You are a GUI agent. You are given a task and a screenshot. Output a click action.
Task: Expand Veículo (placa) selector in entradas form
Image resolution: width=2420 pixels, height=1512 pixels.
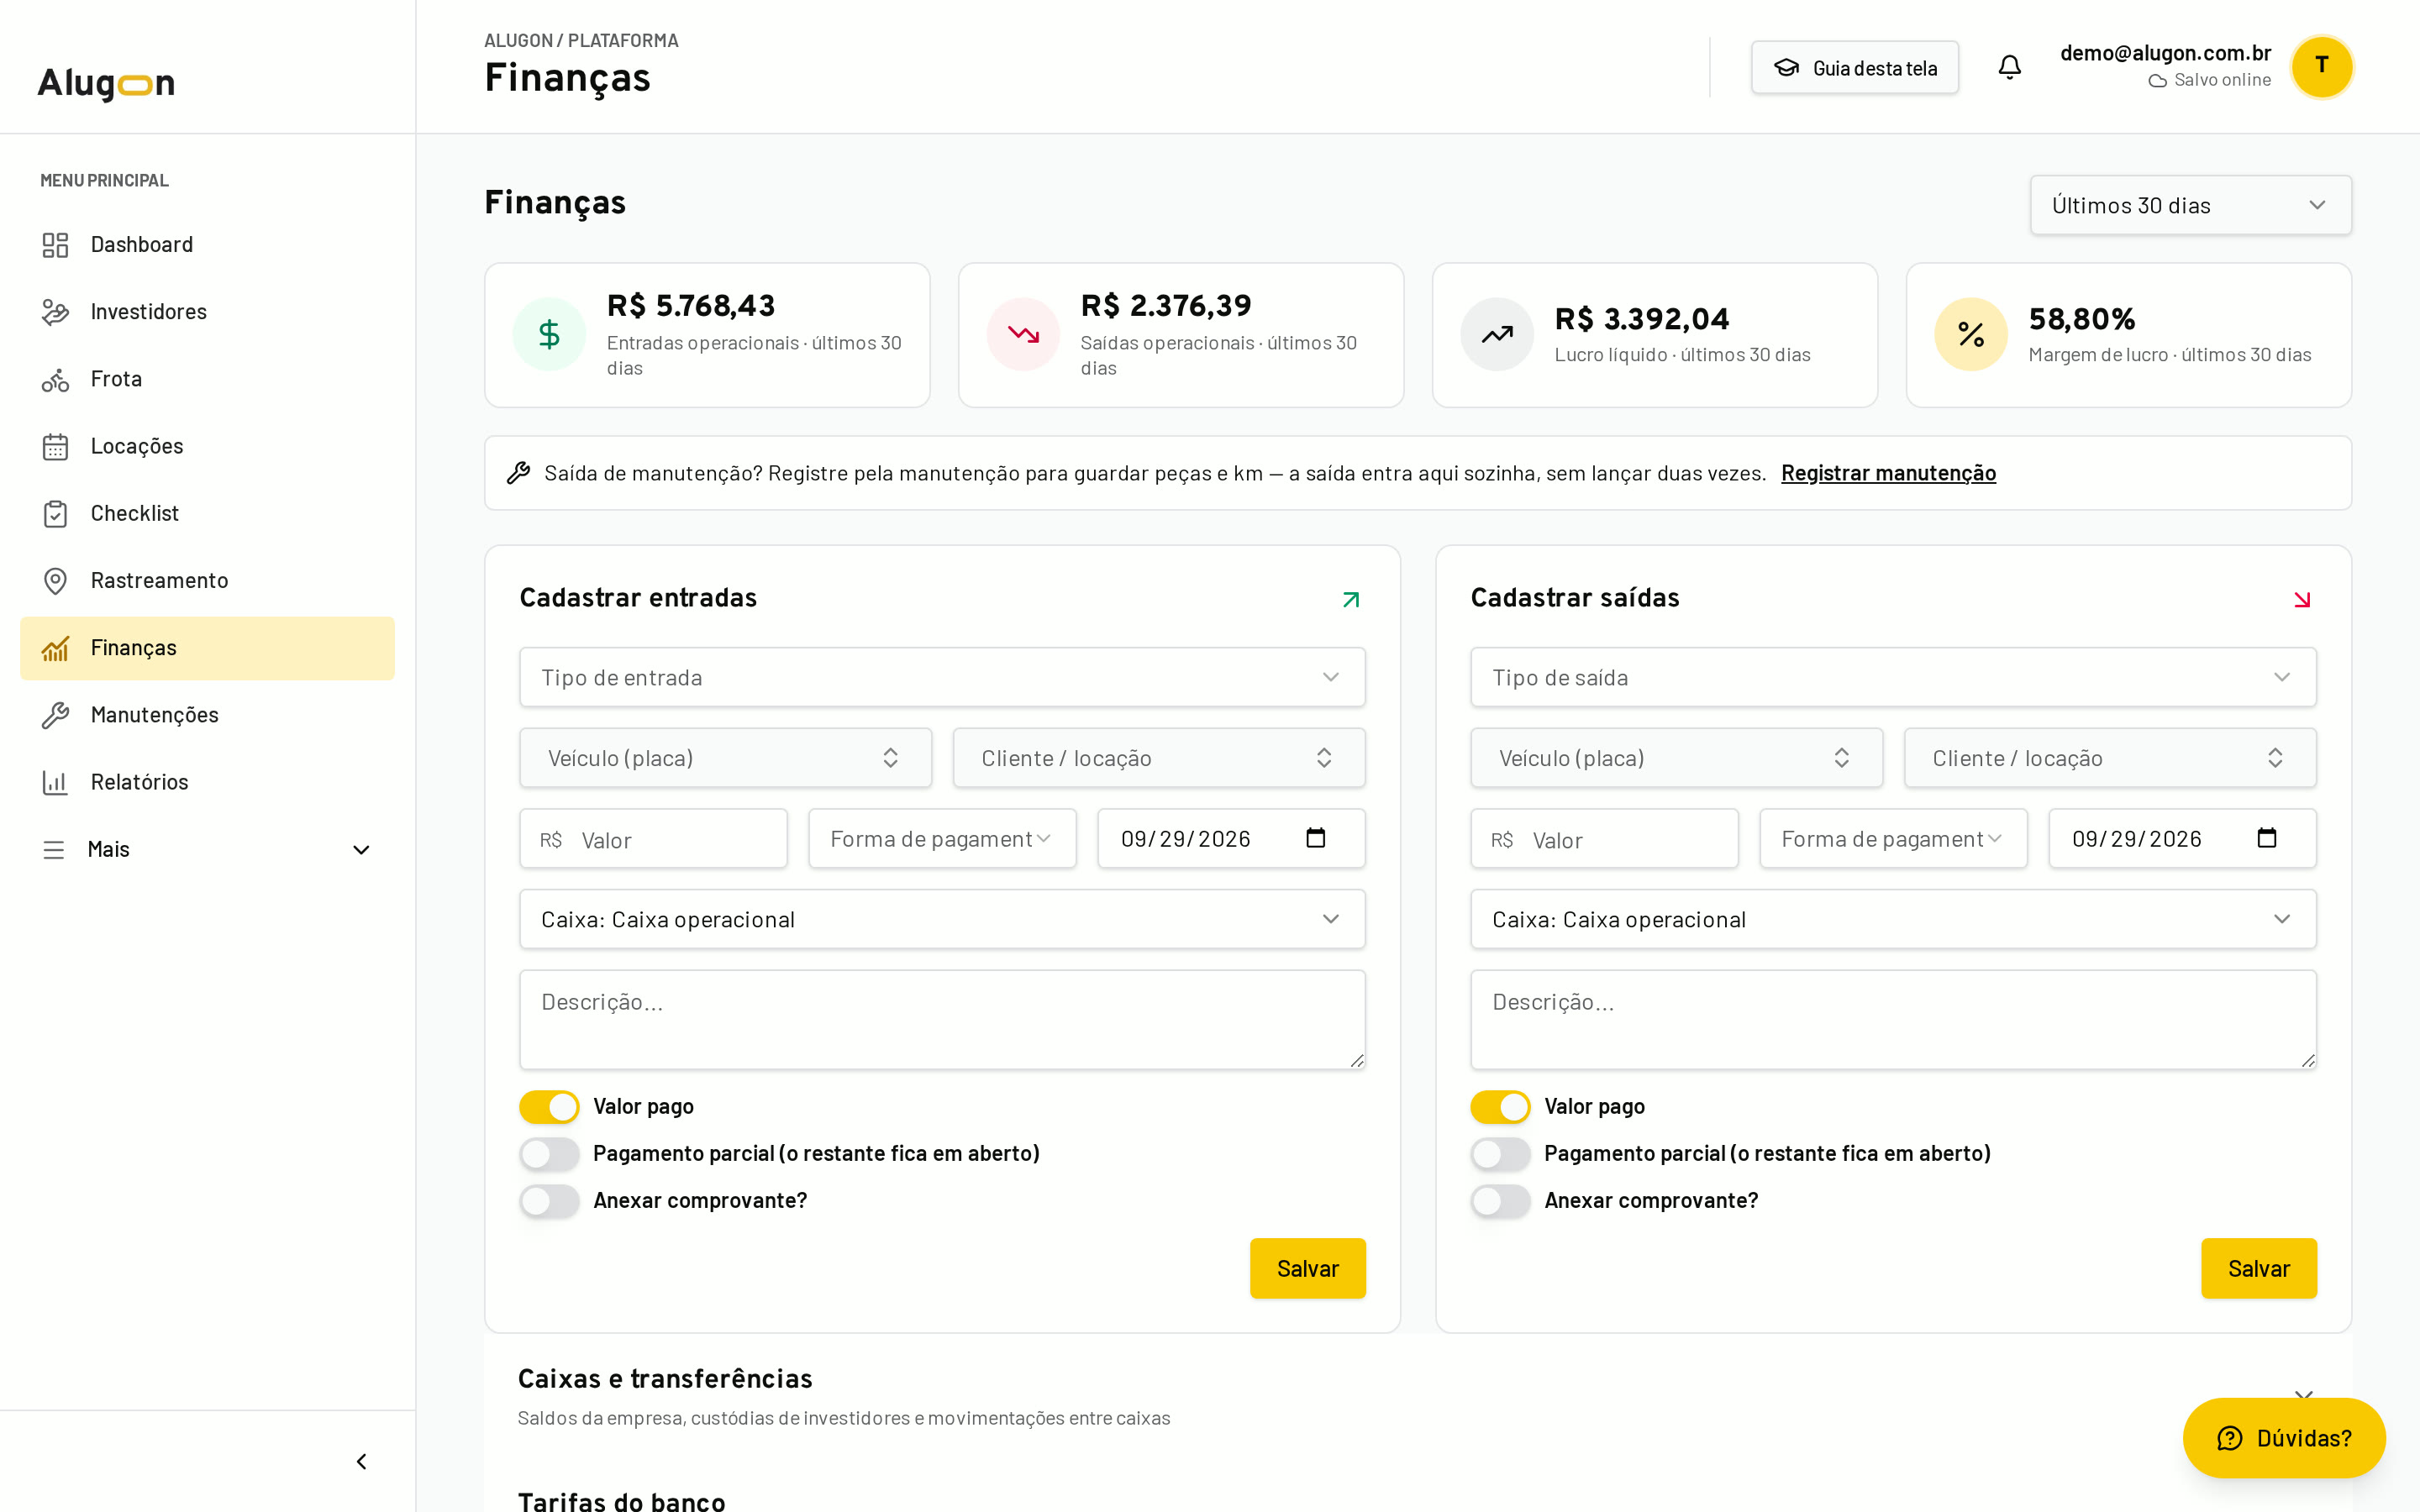pyautogui.click(x=725, y=758)
